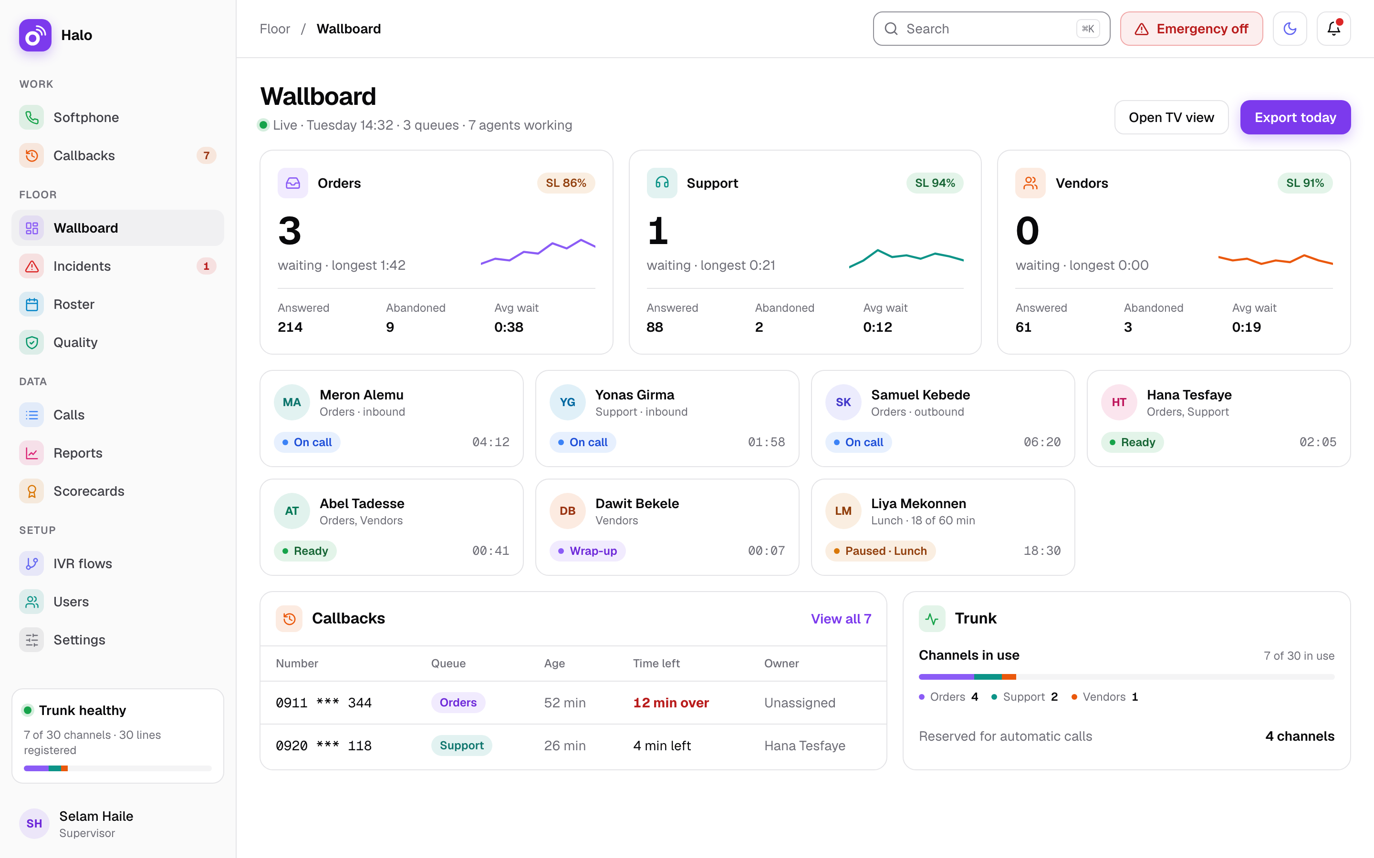Image resolution: width=1374 pixels, height=858 pixels.
Task: Open the Roster calendar icon
Action: click(x=32, y=304)
